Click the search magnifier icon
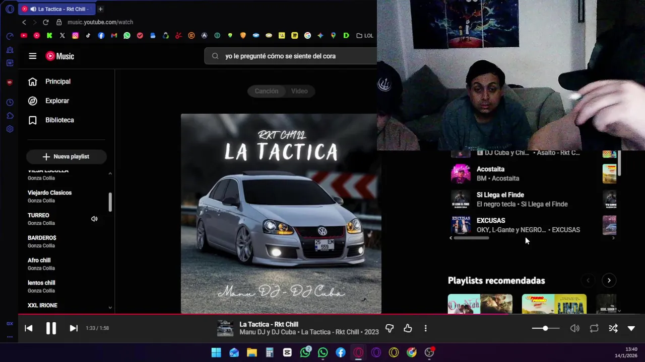Screen dimensions: 645x362 tap(215, 56)
